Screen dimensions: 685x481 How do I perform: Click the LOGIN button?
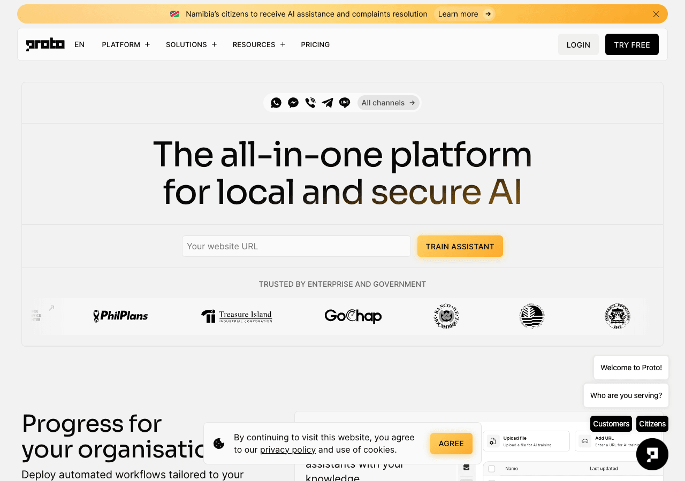(x=579, y=44)
